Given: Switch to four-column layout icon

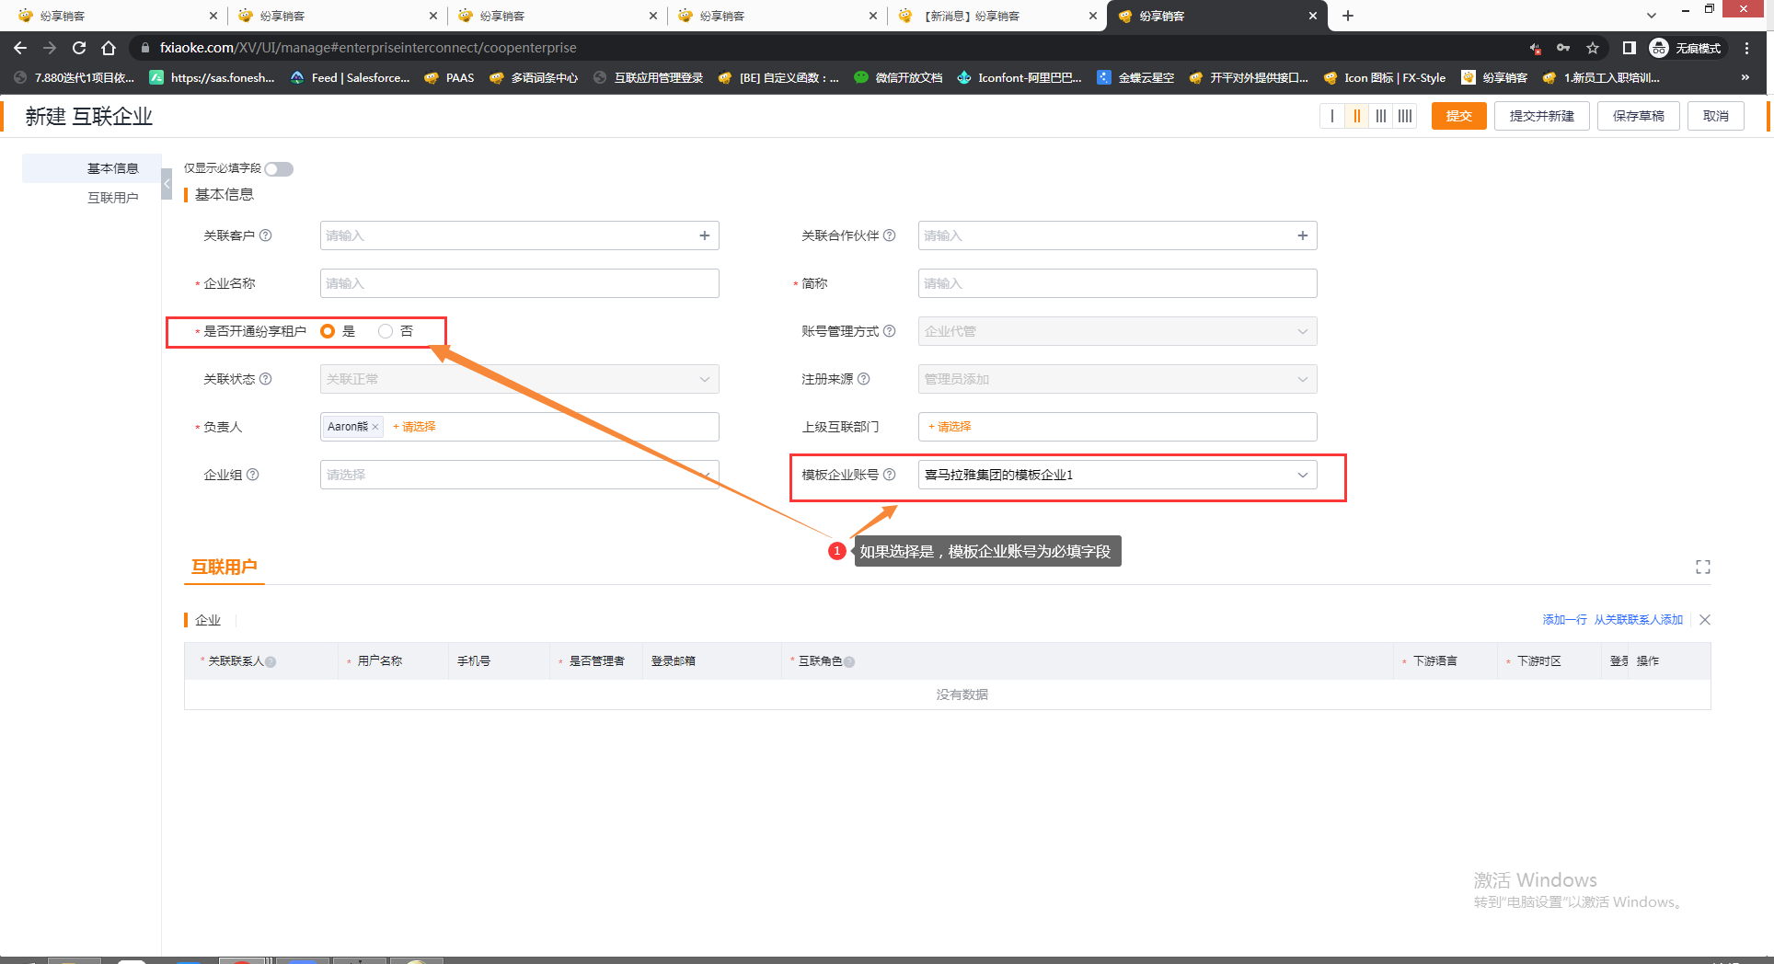Looking at the screenshot, I should click(1405, 116).
